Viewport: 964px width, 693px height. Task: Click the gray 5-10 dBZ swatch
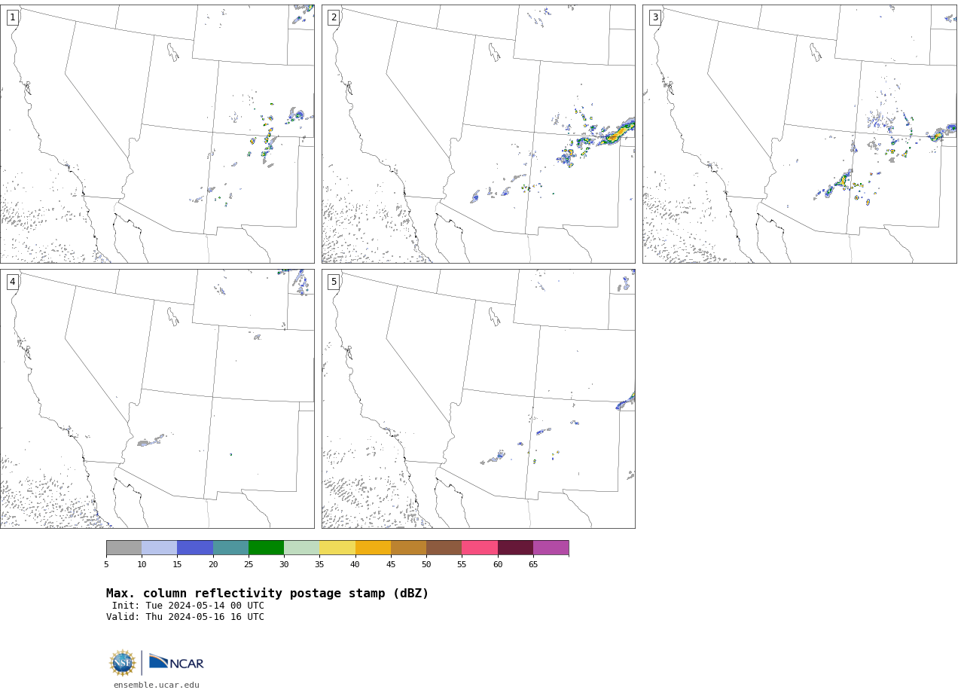coord(124,548)
